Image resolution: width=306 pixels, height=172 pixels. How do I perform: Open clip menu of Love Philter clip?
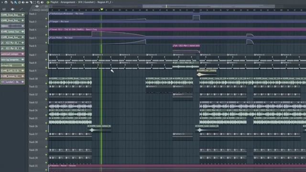pyautogui.click(x=50, y=38)
